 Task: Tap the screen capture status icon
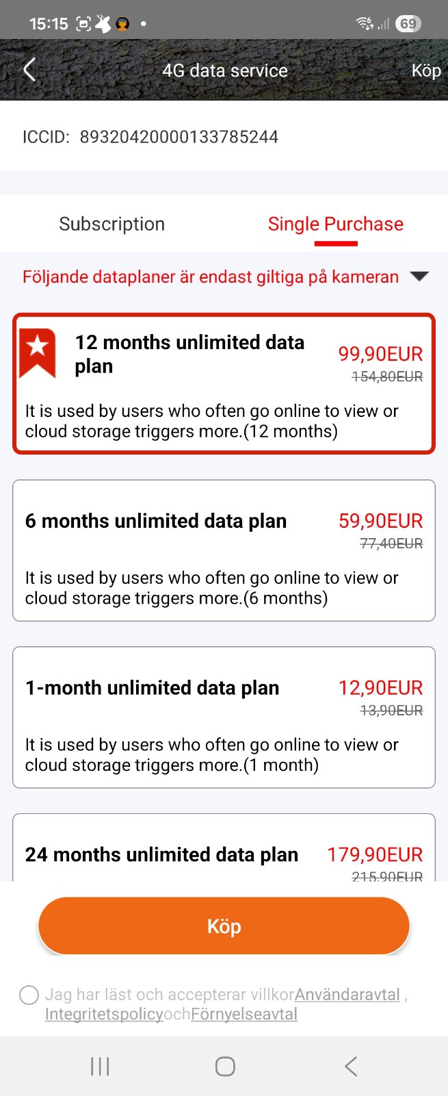click(83, 24)
